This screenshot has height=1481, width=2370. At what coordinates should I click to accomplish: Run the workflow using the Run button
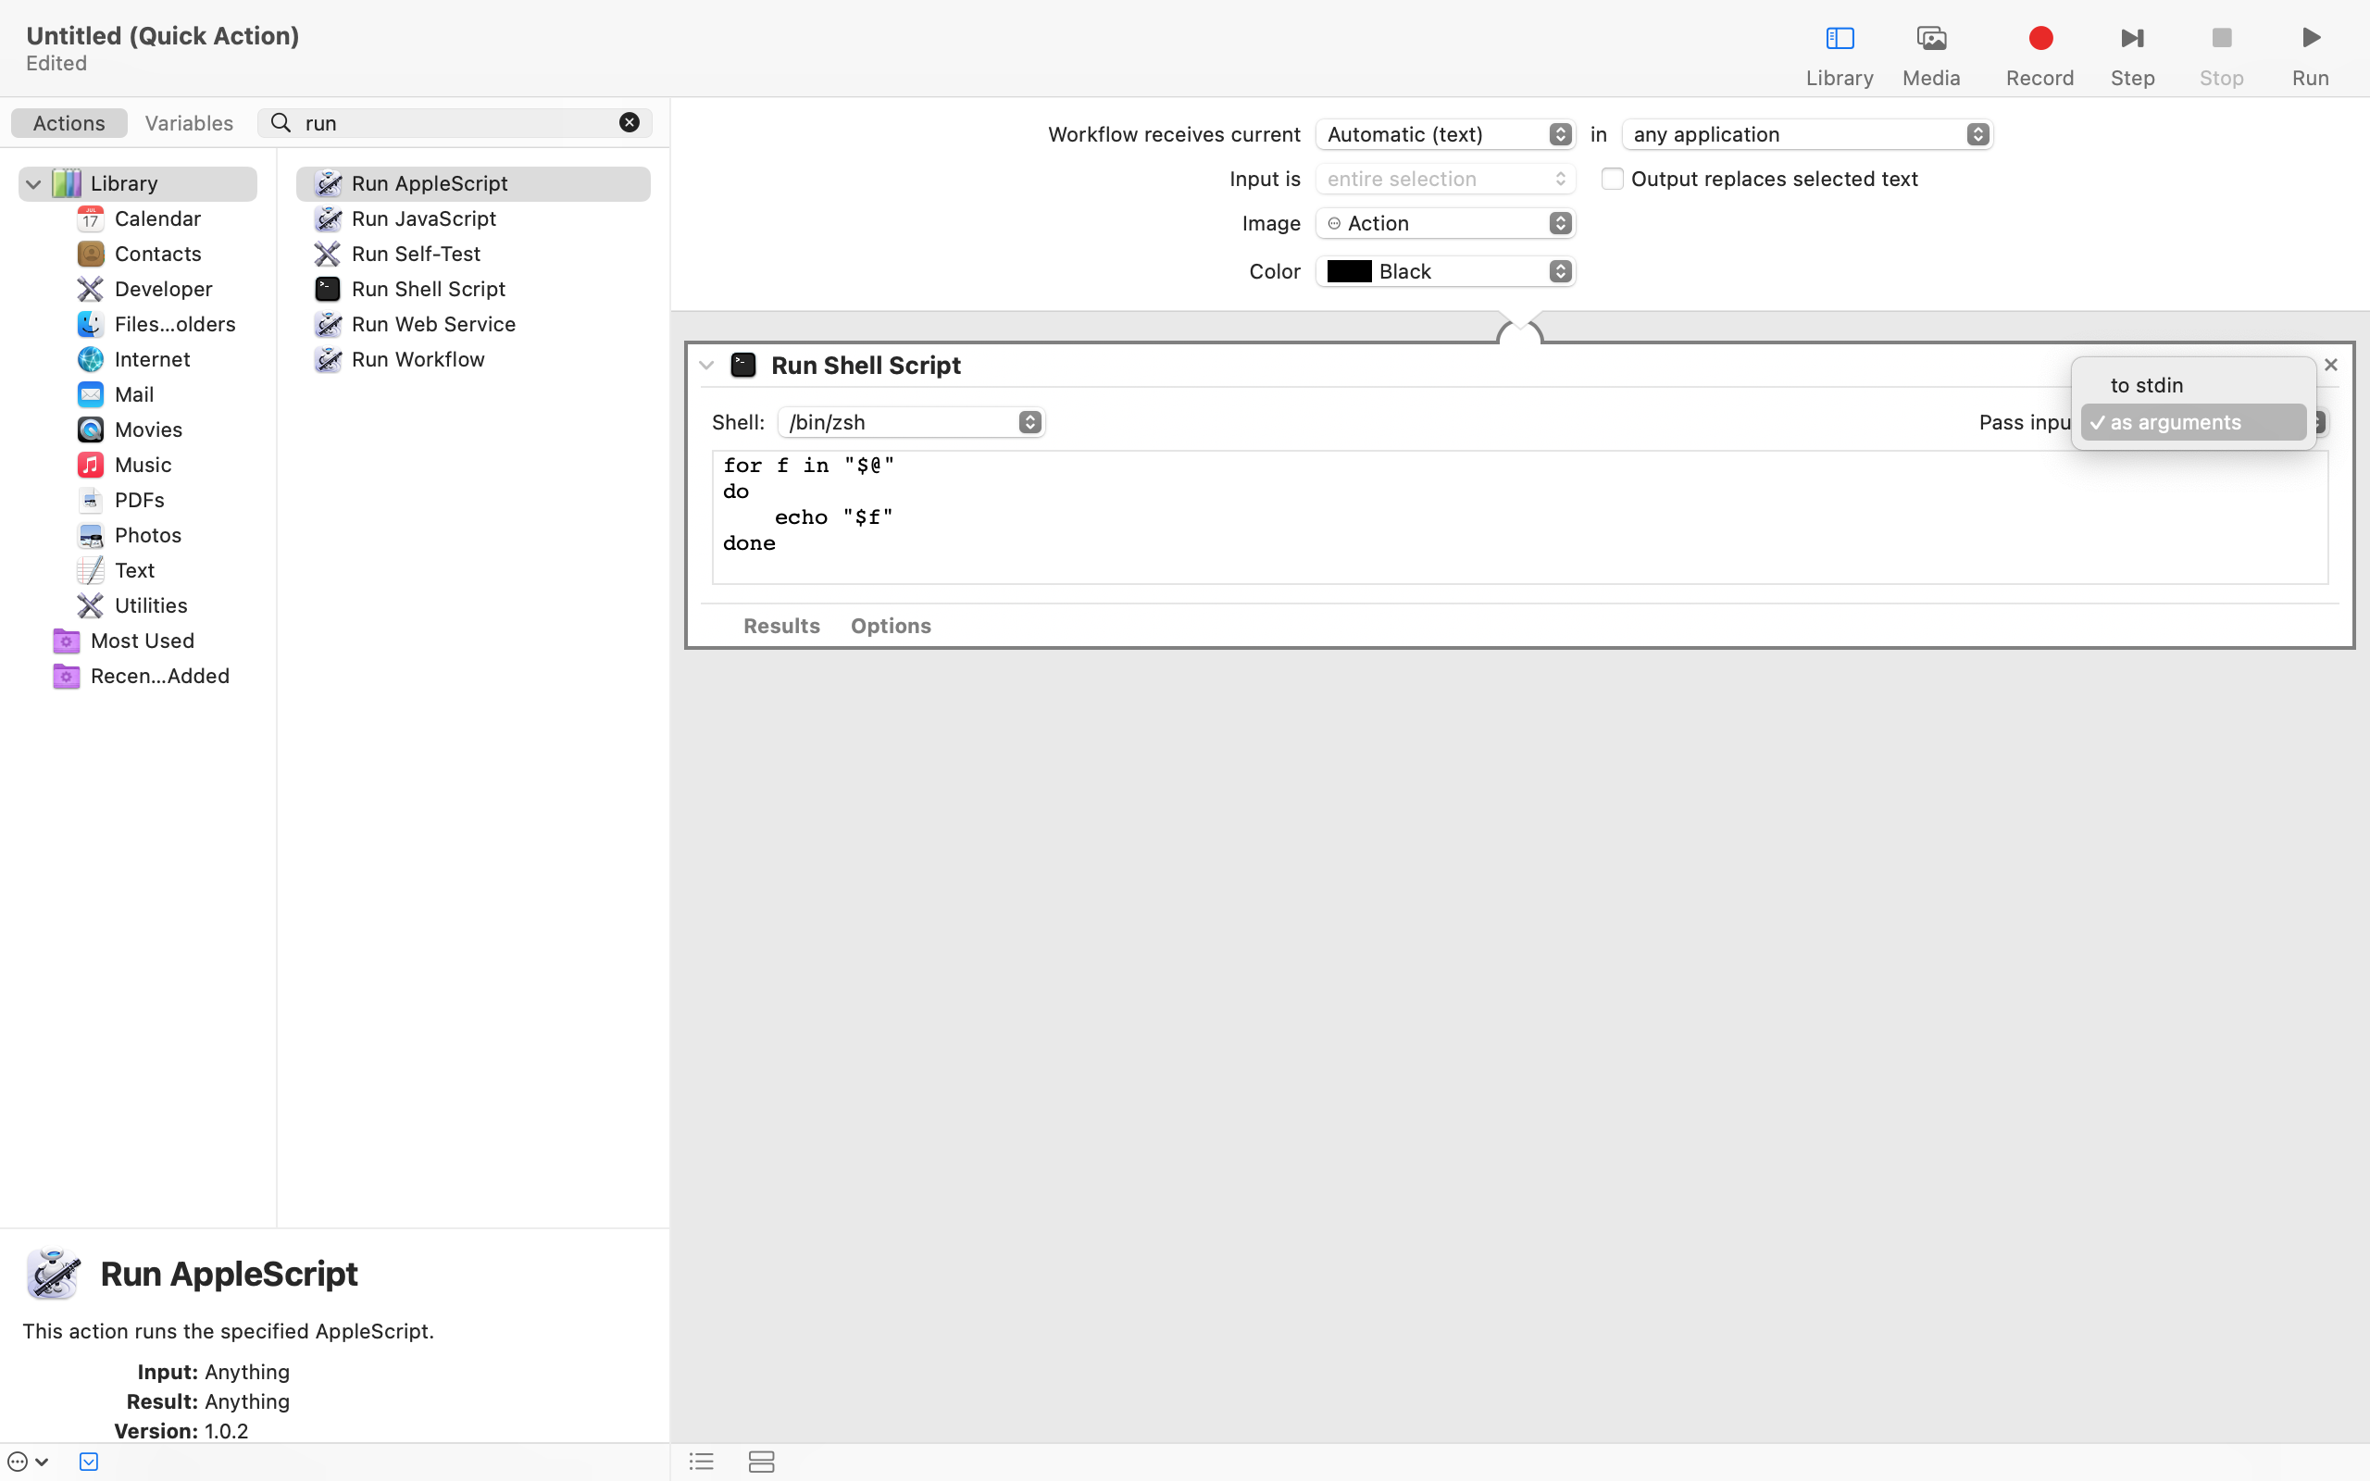[2308, 52]
